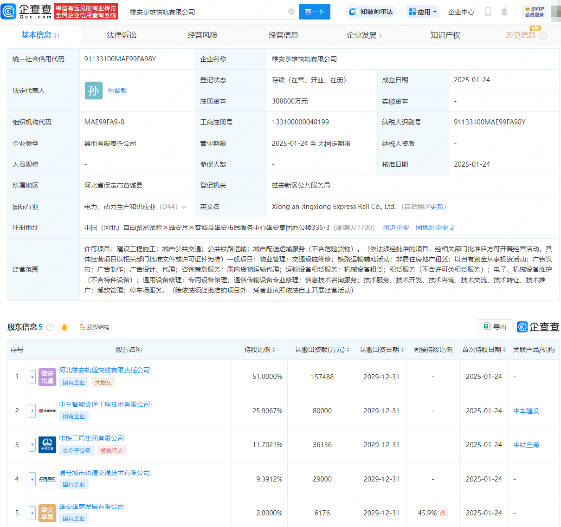
Task: Switch to 基本信息 tab
Action: tap(40, 35)
